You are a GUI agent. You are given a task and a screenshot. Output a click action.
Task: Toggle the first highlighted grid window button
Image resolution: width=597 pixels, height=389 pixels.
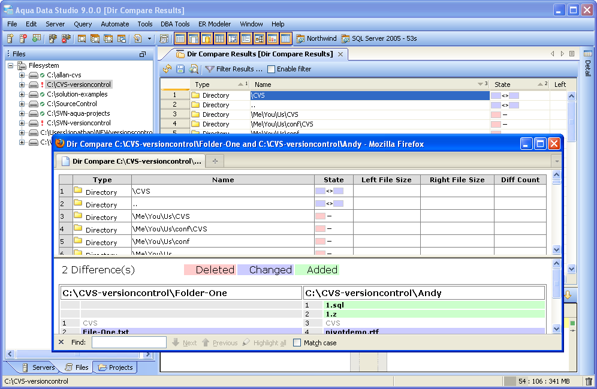(180, 38)
